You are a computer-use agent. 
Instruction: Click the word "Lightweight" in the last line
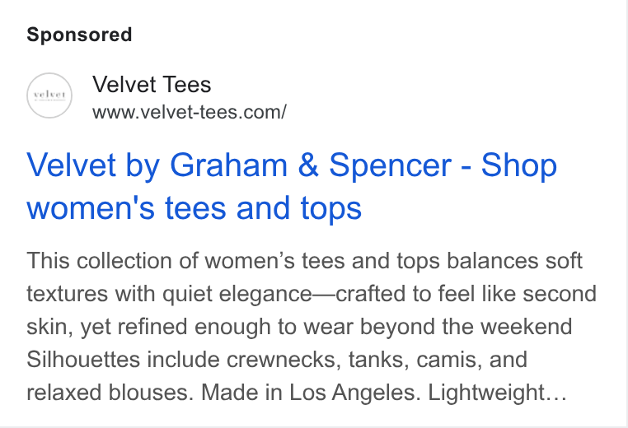486,393
